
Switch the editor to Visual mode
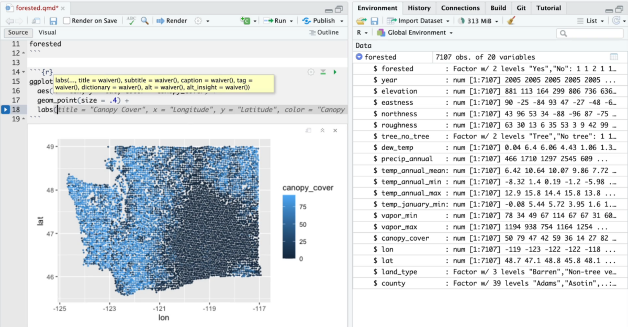click(x=47, y=32)
